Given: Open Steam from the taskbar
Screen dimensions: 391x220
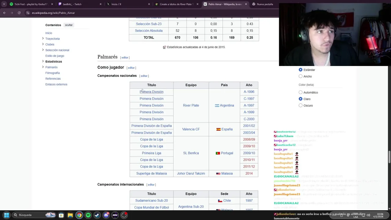Looking at the screenshot, I should (x=97, y=215).
